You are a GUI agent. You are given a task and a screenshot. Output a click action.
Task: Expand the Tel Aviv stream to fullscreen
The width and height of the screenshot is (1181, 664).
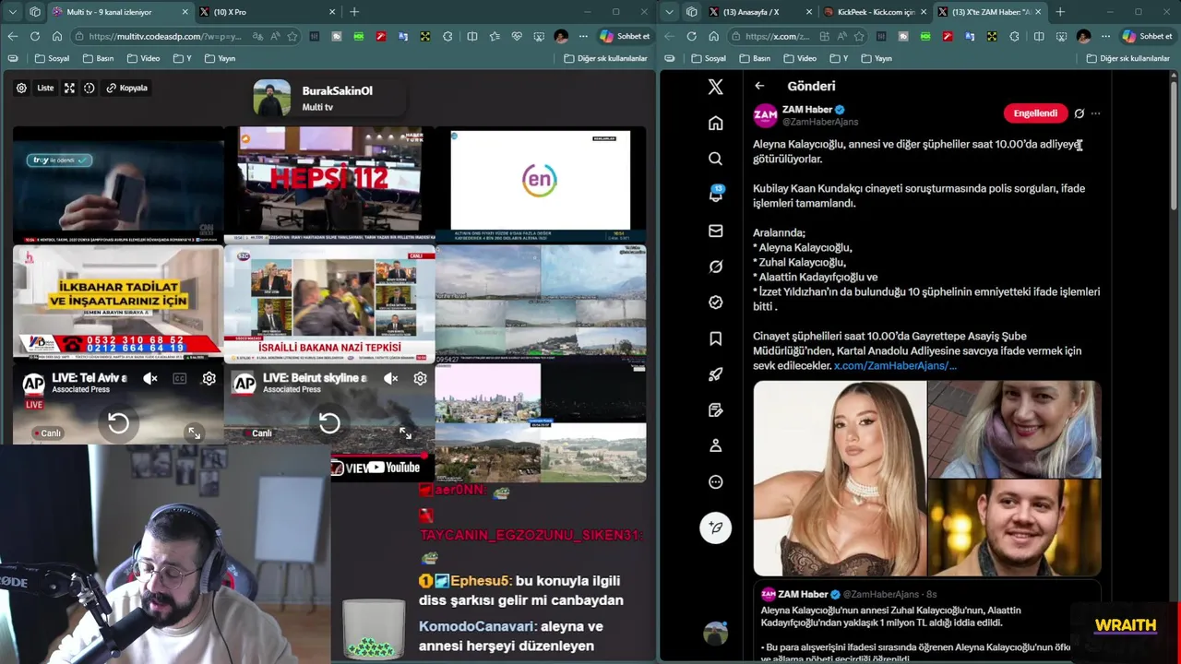pyautogui.click(x=194, y=433)
